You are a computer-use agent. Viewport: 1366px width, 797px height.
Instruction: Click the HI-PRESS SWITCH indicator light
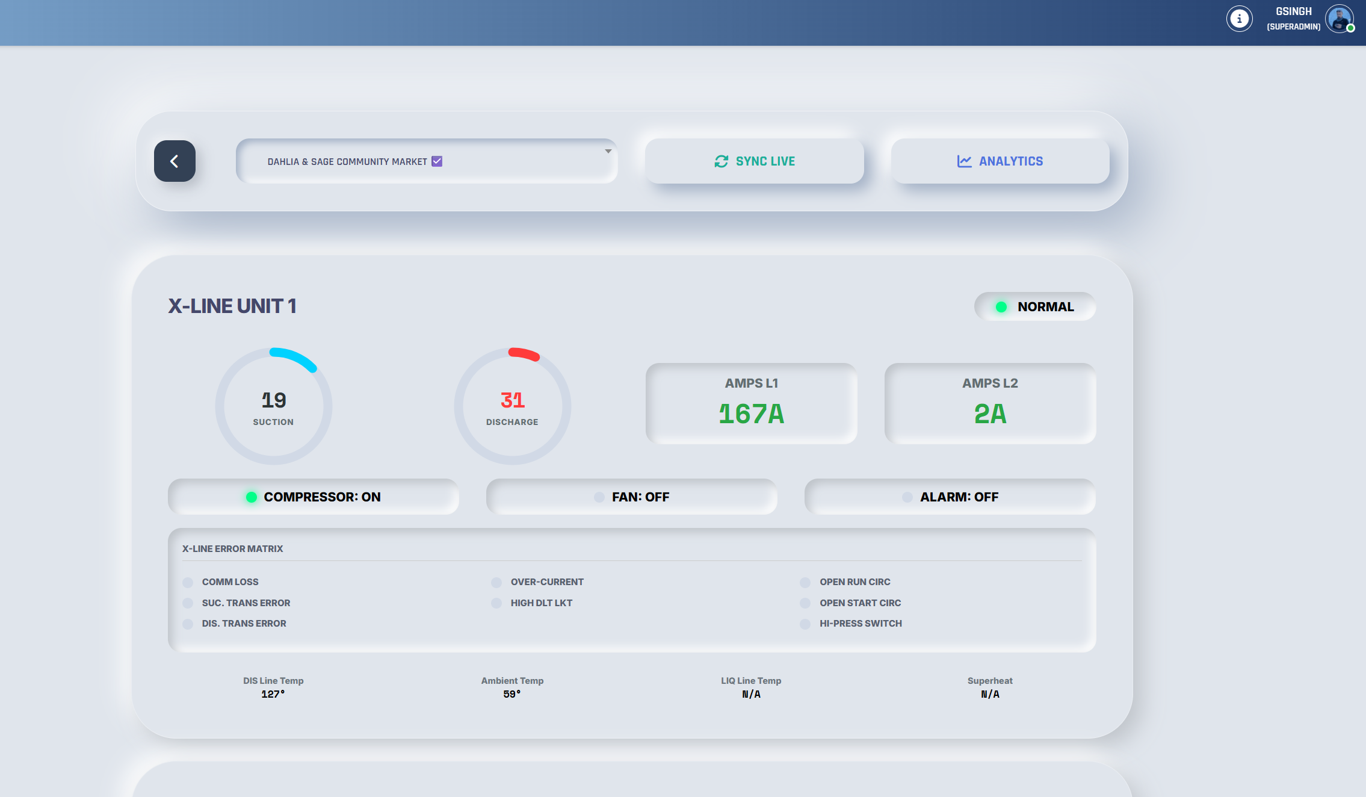click(805, 624)
